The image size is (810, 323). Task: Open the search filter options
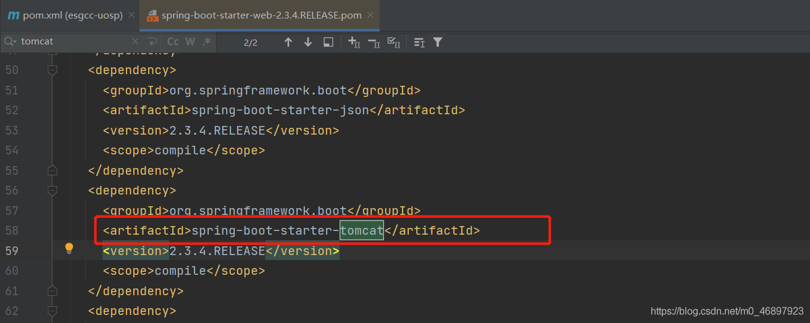[438, 42]
